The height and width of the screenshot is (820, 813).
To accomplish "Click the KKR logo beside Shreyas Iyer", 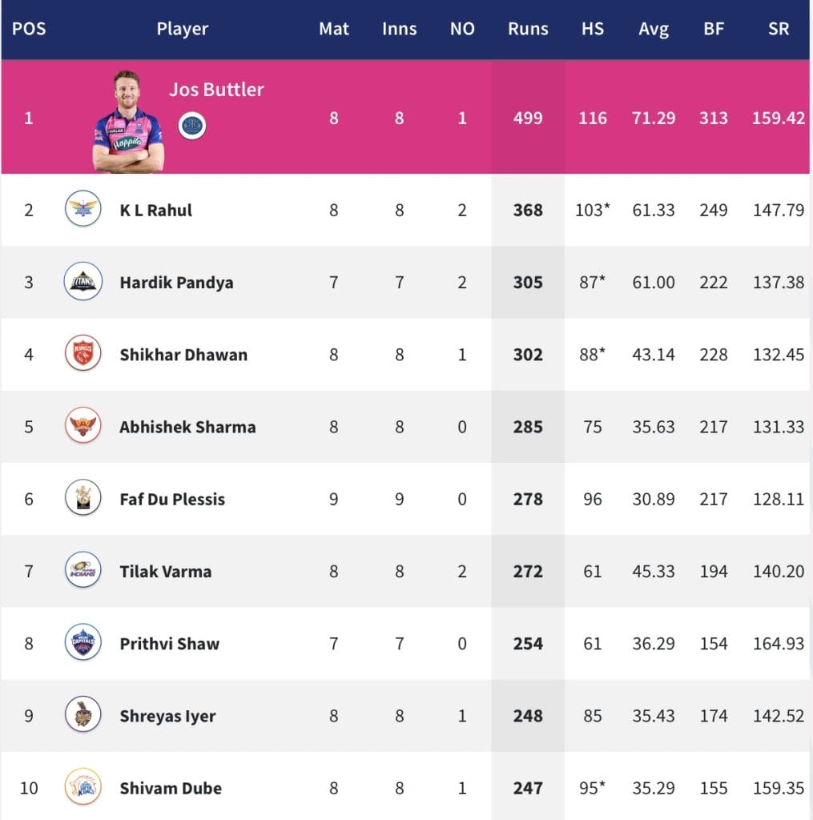I will (x=83, y=714).
